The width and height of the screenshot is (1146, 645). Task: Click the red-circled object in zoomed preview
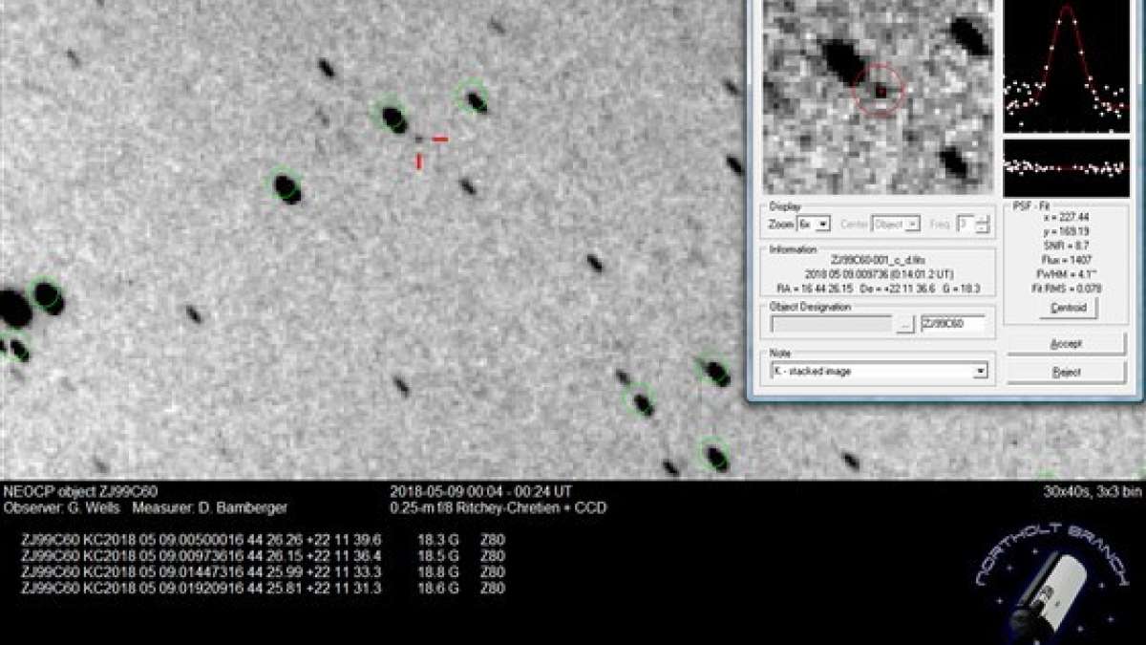(879, 90)
